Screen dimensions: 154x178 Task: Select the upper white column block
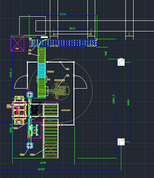(121, 62)
